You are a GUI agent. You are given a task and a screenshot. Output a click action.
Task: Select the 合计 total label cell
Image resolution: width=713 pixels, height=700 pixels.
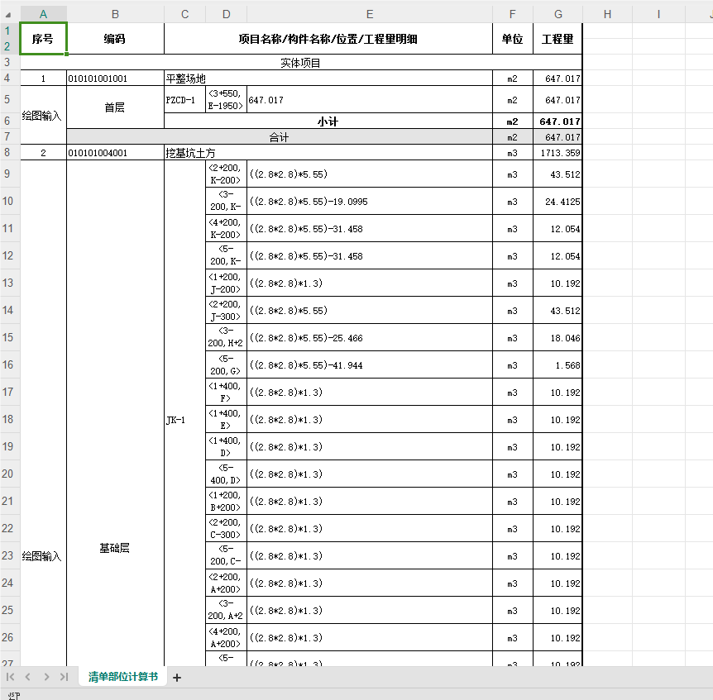pyautogui.click(x=280, y=136)
